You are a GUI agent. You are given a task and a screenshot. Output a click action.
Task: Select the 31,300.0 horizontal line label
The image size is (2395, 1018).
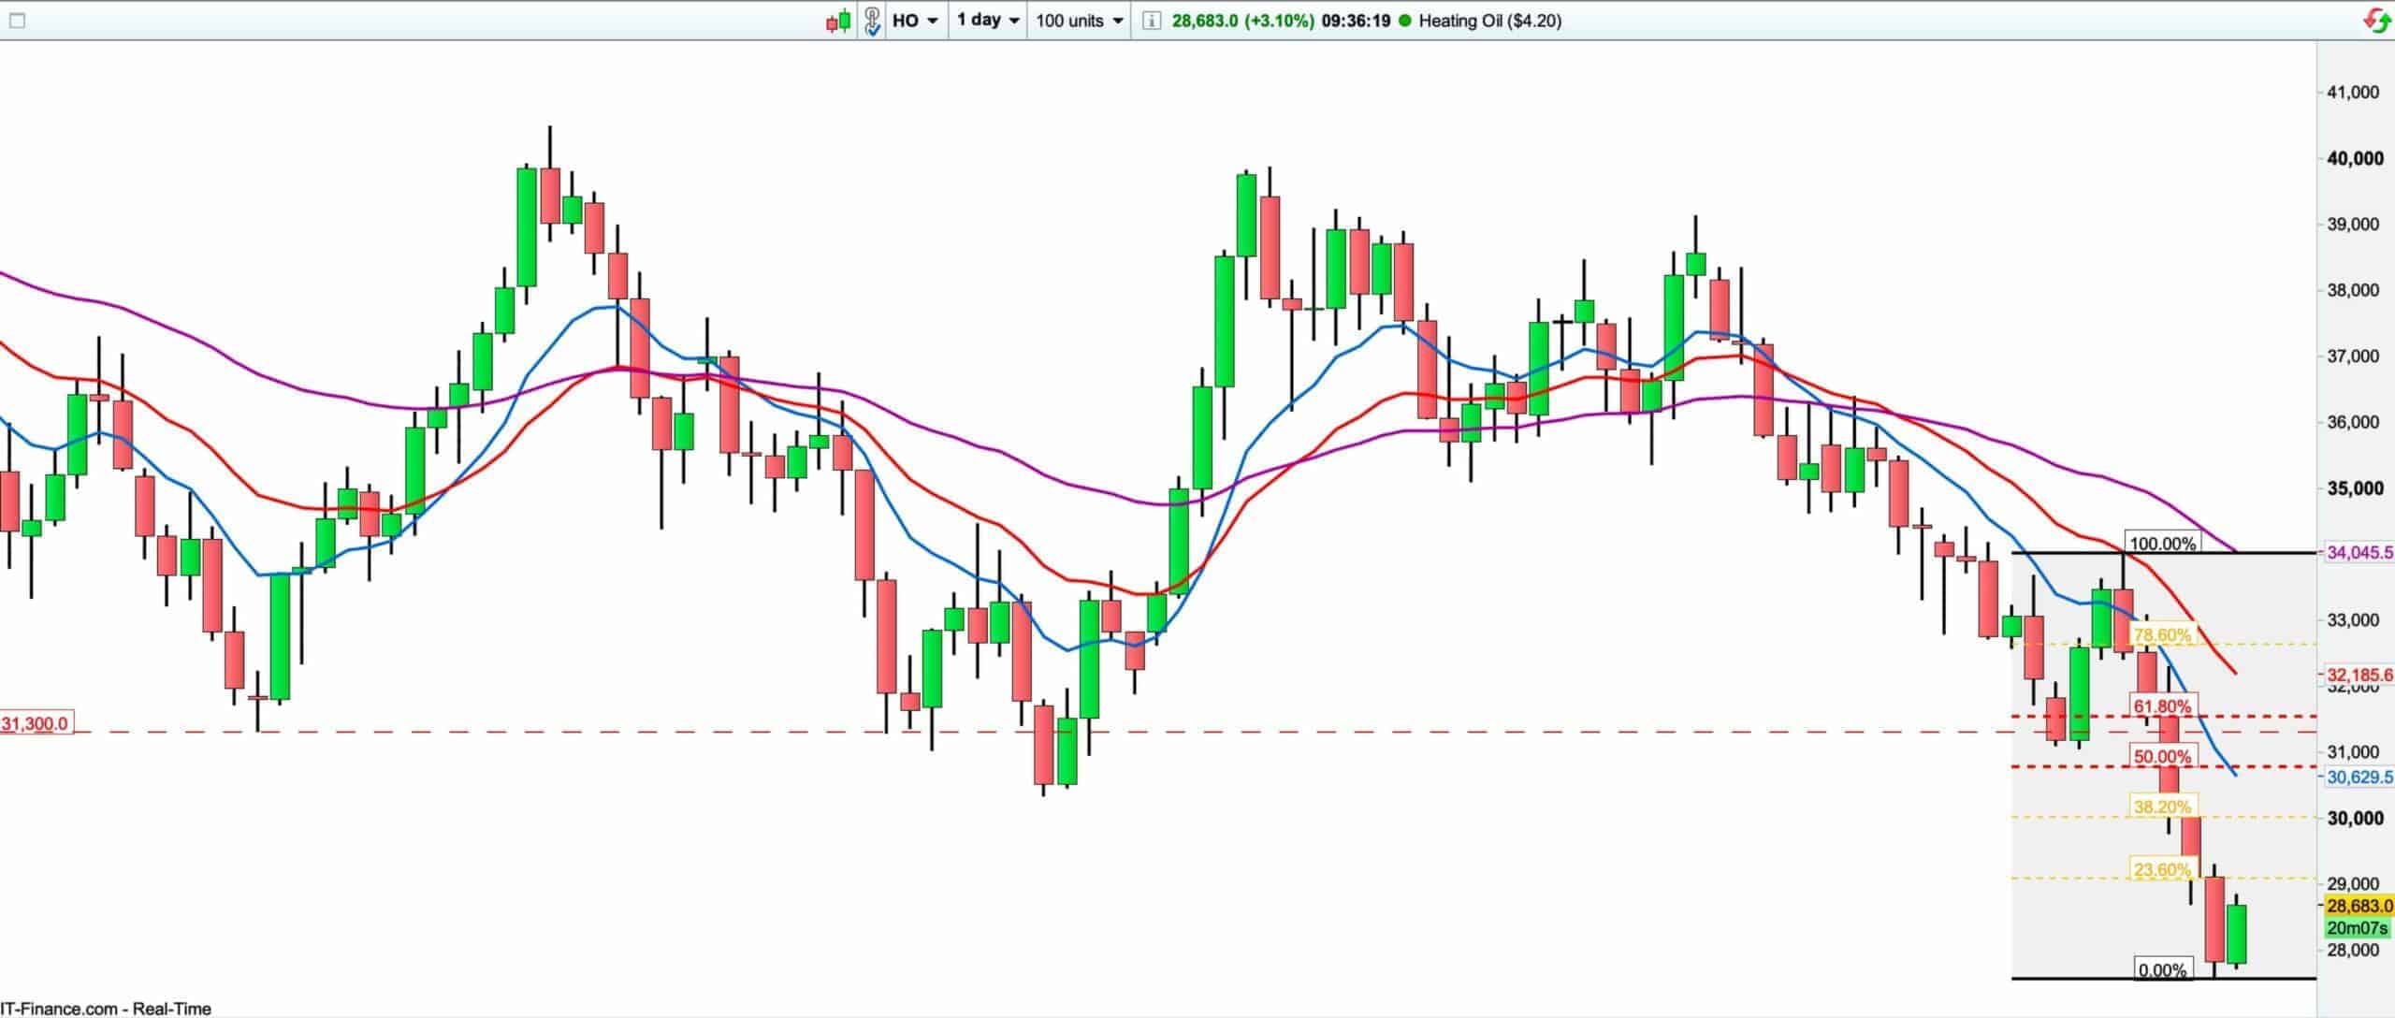pyautogui.click(x=36, y=723)
